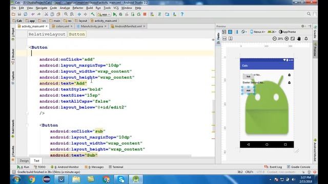Screen dimensions: 328x184
Task: Navigate Forward with the right arrow icon
Action: (86, 14)
